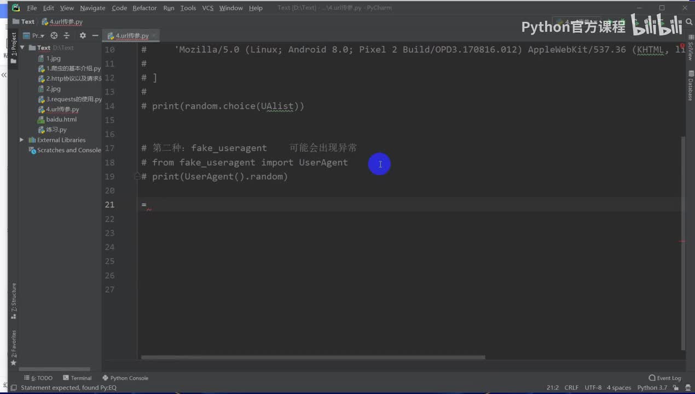Select Scratches and Consoles node
Image resolution: width=695 pixels, height=394 pixels.
click(x=65, y=150)
